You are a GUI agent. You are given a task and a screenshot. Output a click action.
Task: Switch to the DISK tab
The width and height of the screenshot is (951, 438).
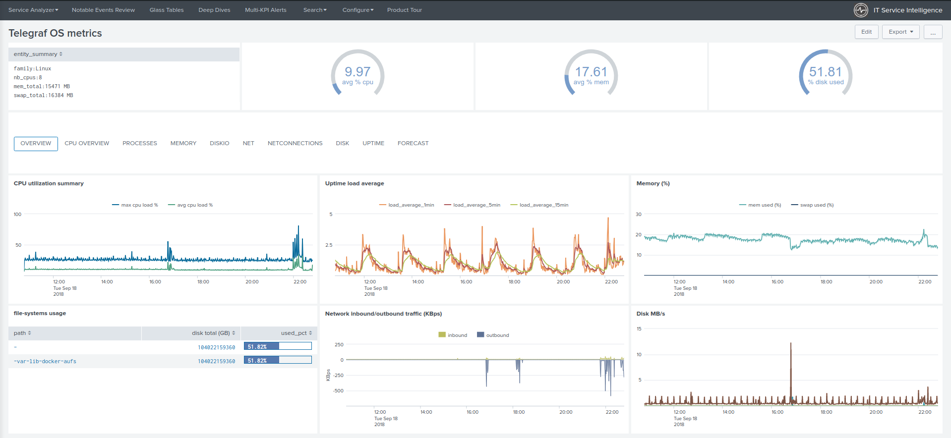click(343, 144)
